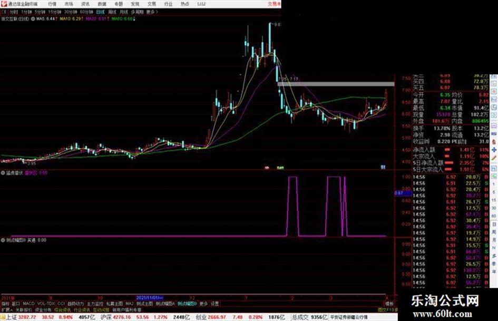The image size is (498, 321).
Task: Click the 通达信 app logo icon
Action: click(4, 4)
